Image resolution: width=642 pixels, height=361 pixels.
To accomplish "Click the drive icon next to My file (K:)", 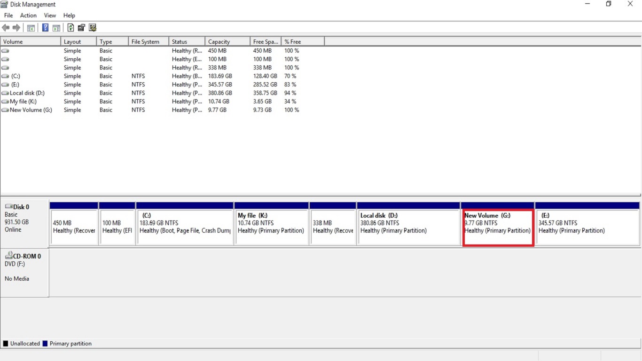I will click(x=5, y=102).
